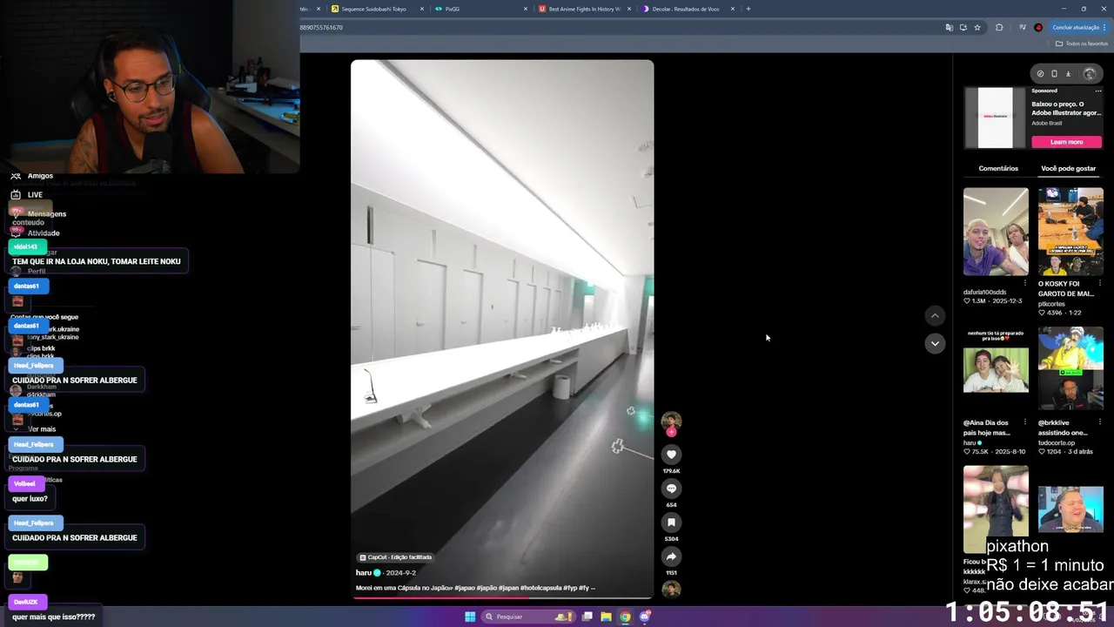Viewport: 1114px width, 627px height.
Task: Click the red browser profile avatar icon
Action: tap(1038, 27)
